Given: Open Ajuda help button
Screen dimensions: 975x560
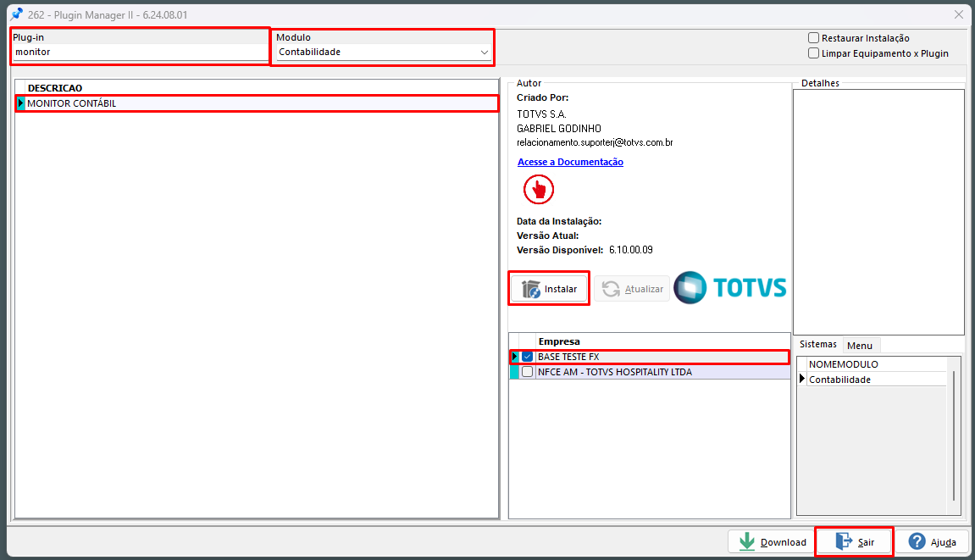Looking at the screenshot, I should pyautogui.click(x=932, y=542).
